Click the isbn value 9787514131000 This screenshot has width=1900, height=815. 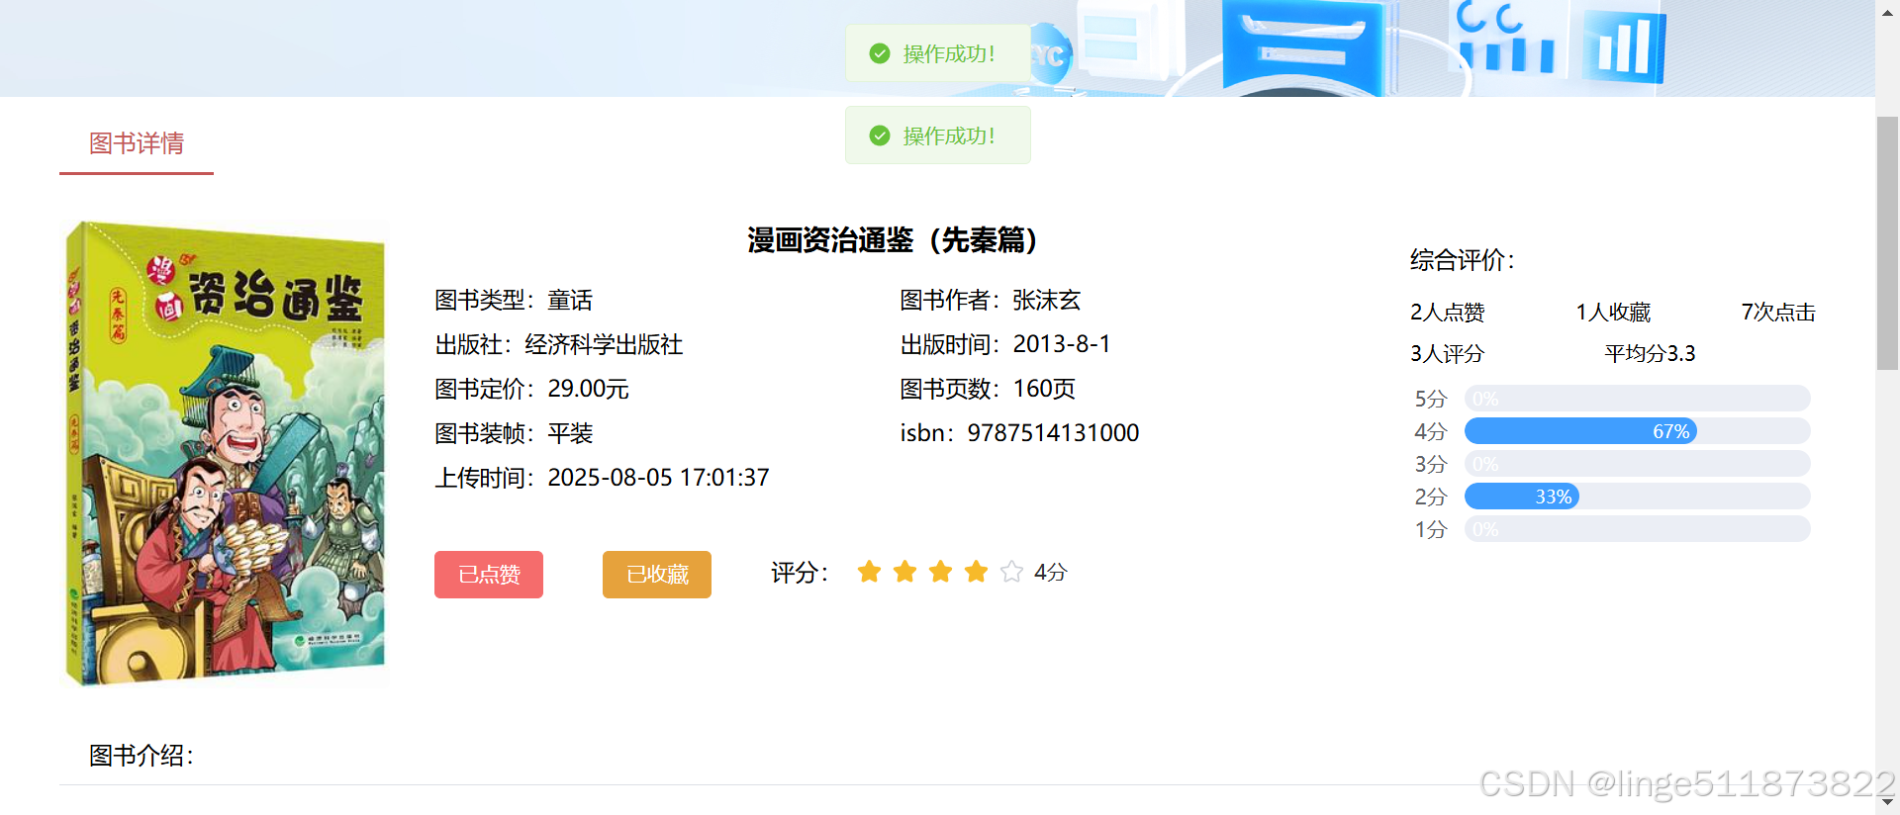click(1053, 433)
